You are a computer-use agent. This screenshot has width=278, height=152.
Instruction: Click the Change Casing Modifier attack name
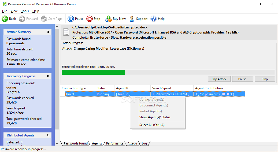coord(109,49)
